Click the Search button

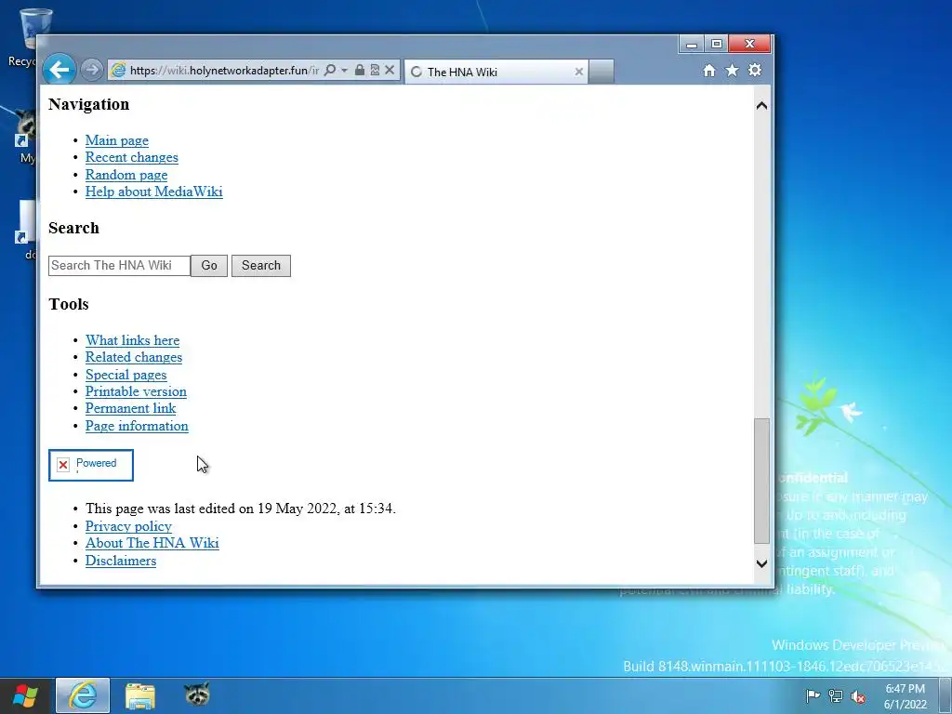click(261, 265)
